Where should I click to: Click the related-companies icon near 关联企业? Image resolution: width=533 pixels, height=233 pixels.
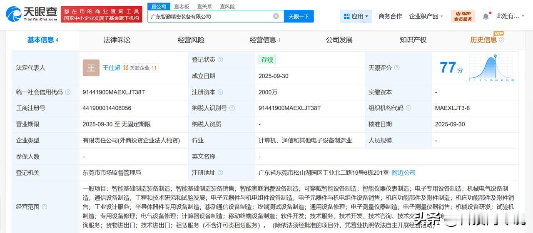tap(126, 68)
